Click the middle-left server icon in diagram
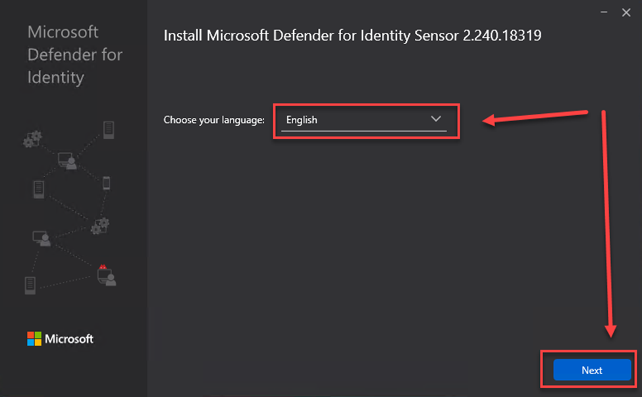The height and width of the screenshot is (397, 642). click(38, 190)
